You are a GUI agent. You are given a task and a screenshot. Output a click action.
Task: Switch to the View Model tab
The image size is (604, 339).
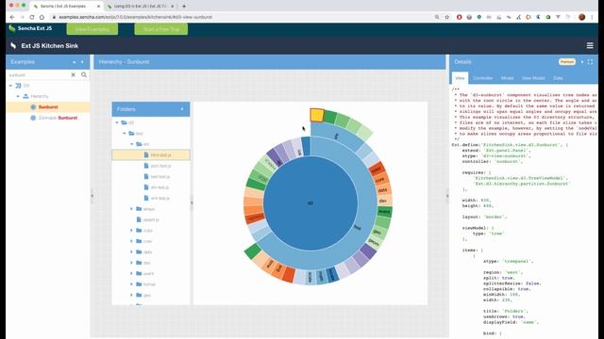pos(533,78)
